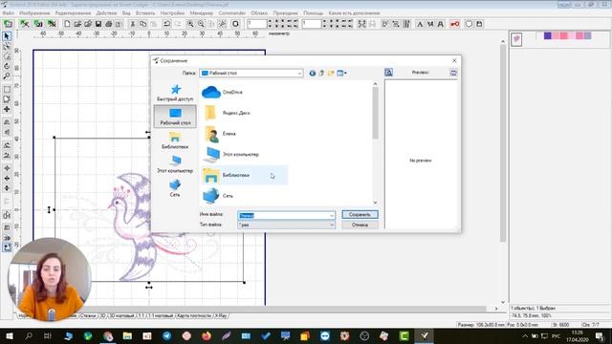The height and width of the screenshot is (344, 612).
Task: Switch to the Стежки view tab
Action: pyautogui.click(x=88, y=316)
